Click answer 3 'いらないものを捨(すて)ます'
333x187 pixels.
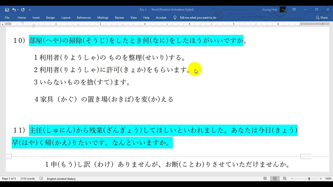(82, 82)
